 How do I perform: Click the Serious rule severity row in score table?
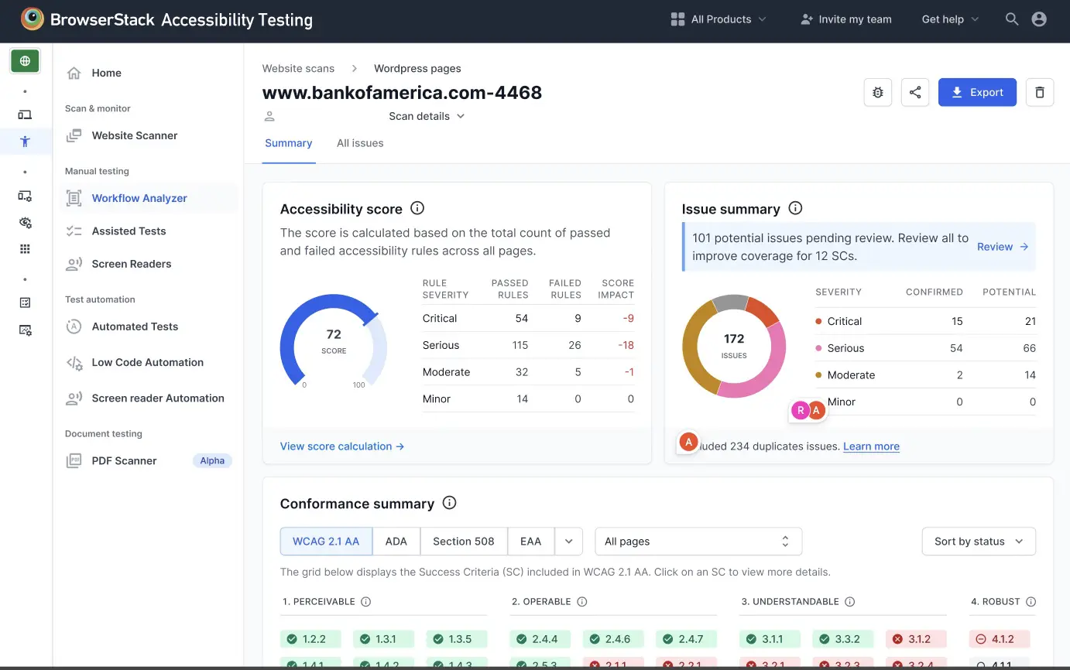click(528, 345)
